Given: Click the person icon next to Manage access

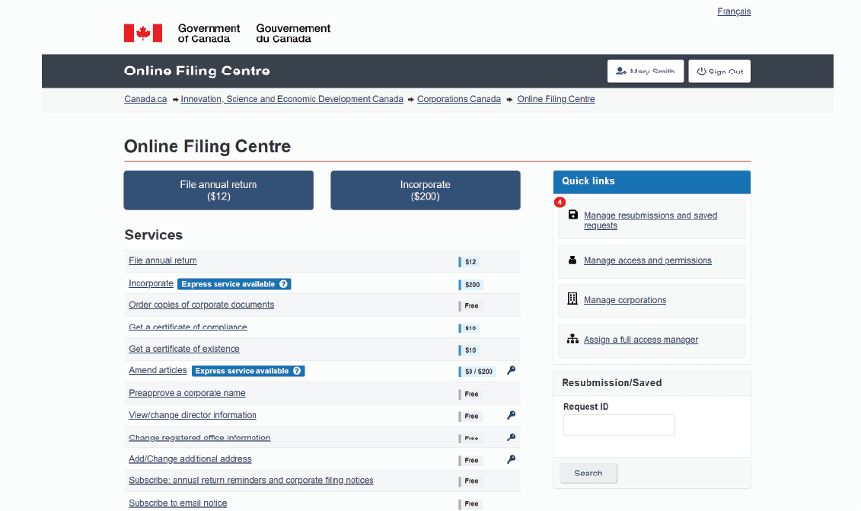Looking at the screenshot, I should [x=572, y=260].
